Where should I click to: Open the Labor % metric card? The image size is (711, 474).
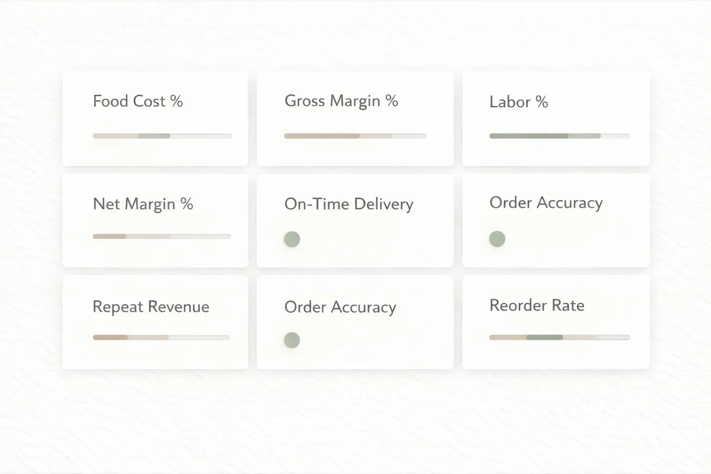555,119
